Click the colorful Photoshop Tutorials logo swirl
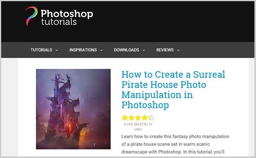The image size is (256, 158). pyautogui.click(x=31, y=16)
